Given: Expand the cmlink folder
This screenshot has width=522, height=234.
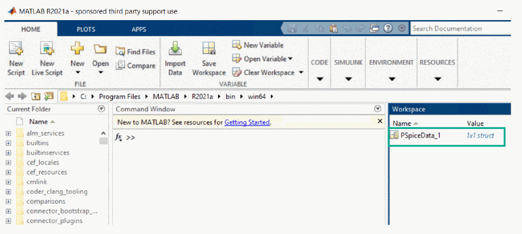Looking at the screenshot, I should (x=9, y=182).
